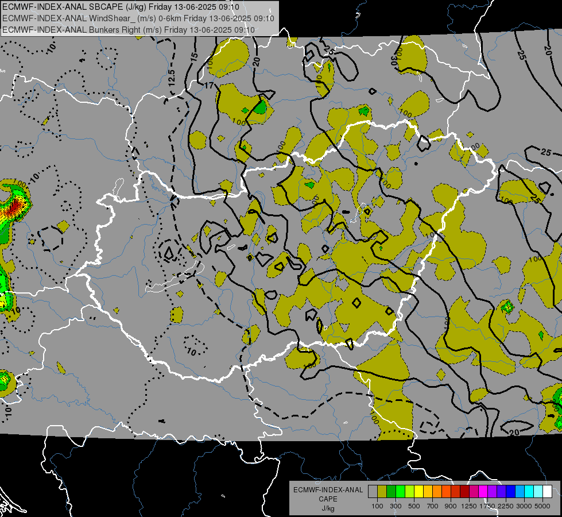Click the 2250 legend scale value
Screen dimensions: 562x517
point(506,506)
